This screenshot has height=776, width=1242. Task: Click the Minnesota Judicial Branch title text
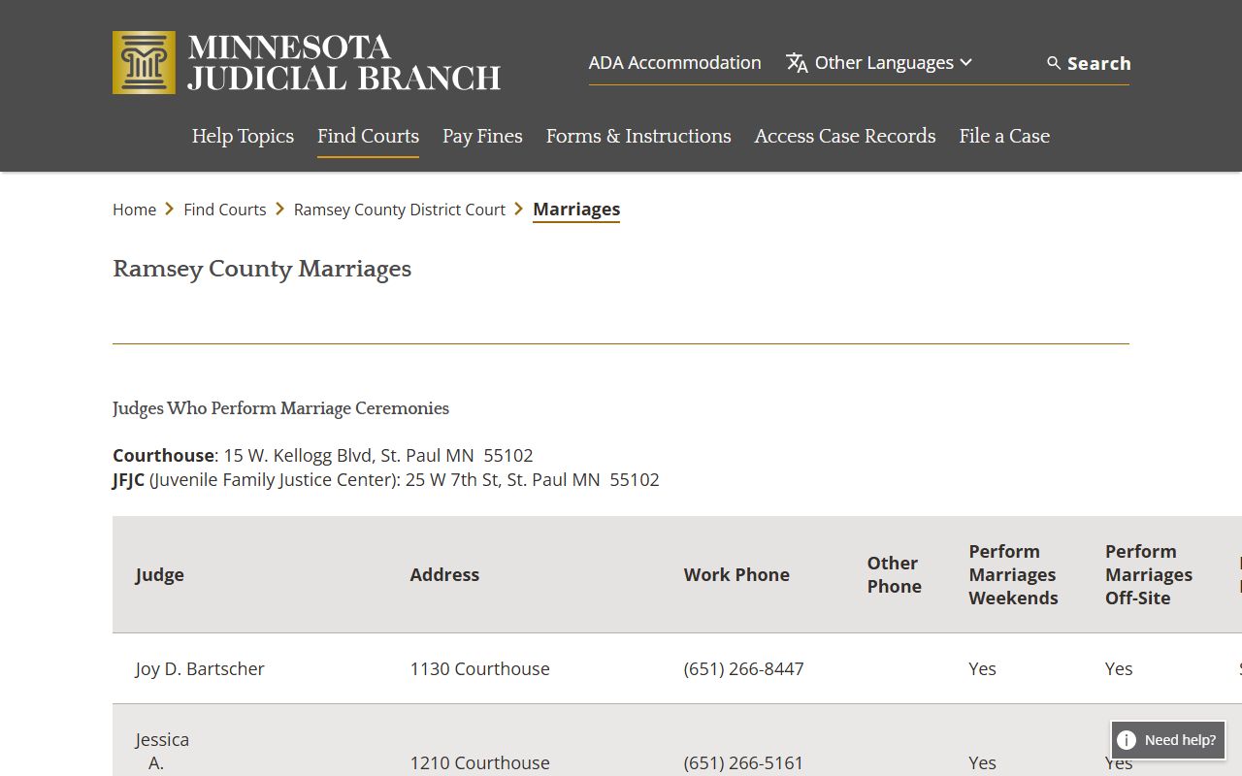[344, 62]
